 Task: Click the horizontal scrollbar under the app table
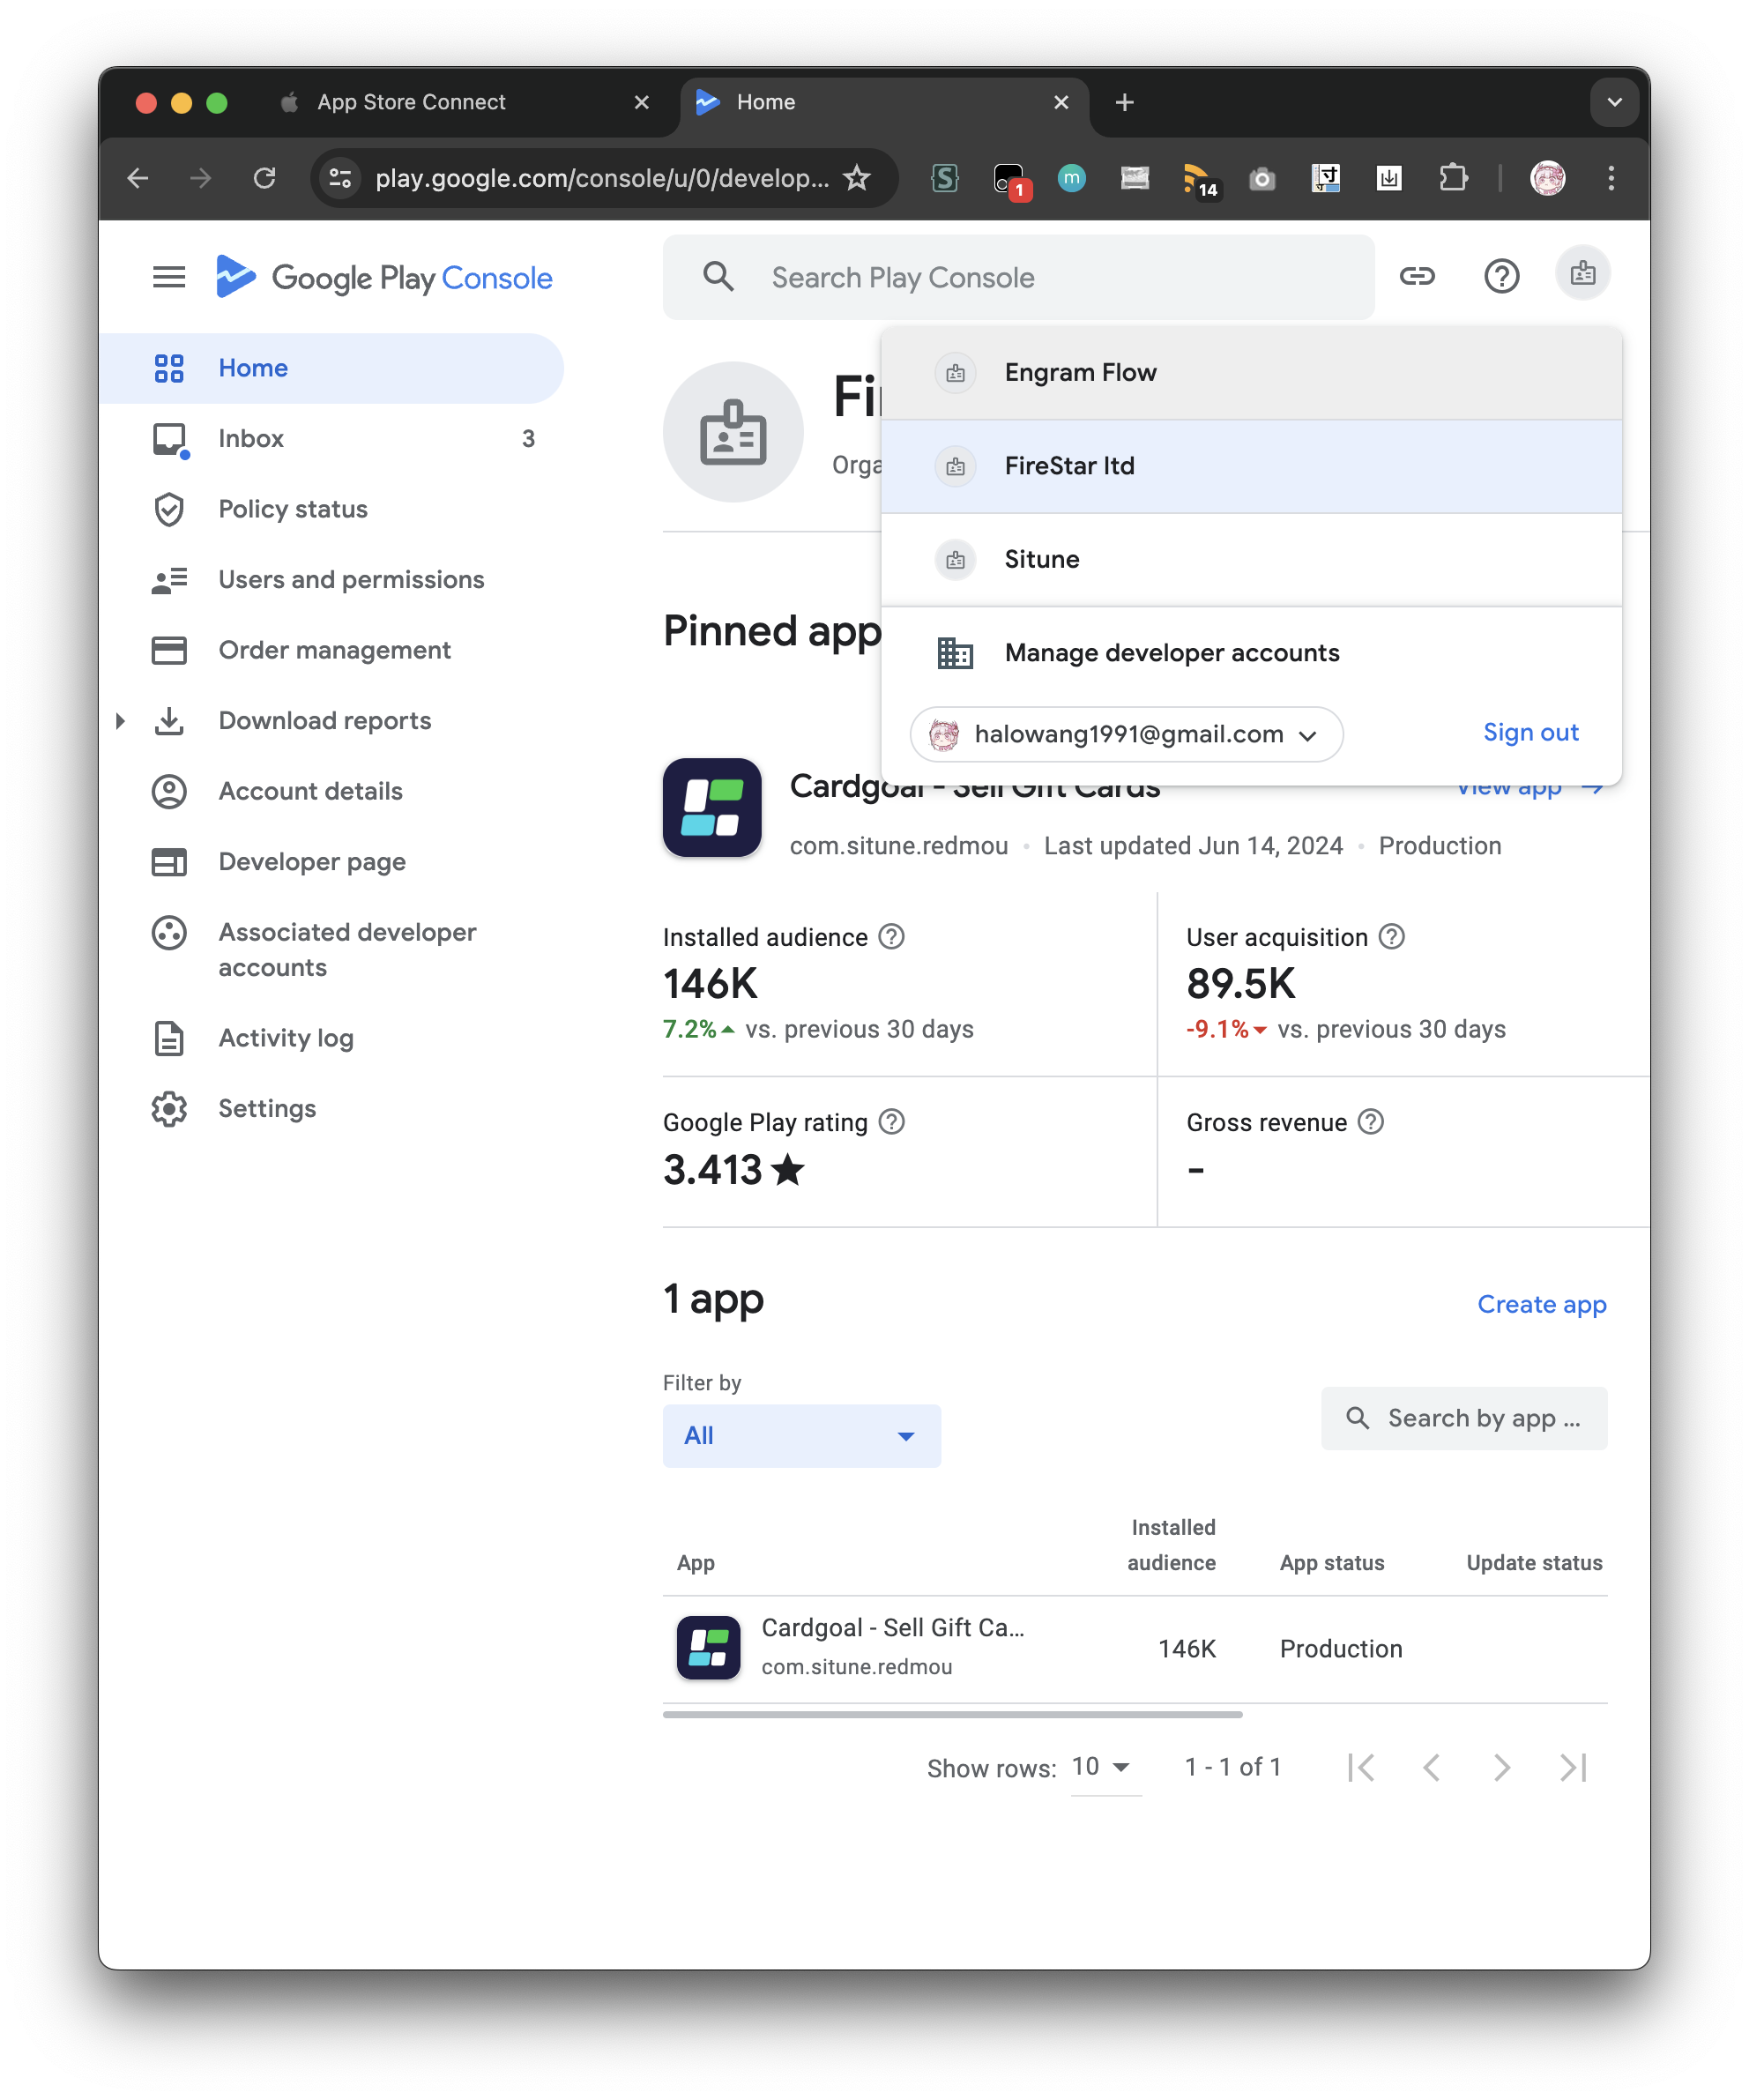(952, 1714)
